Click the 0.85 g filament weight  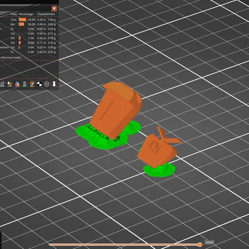point(52,24)
